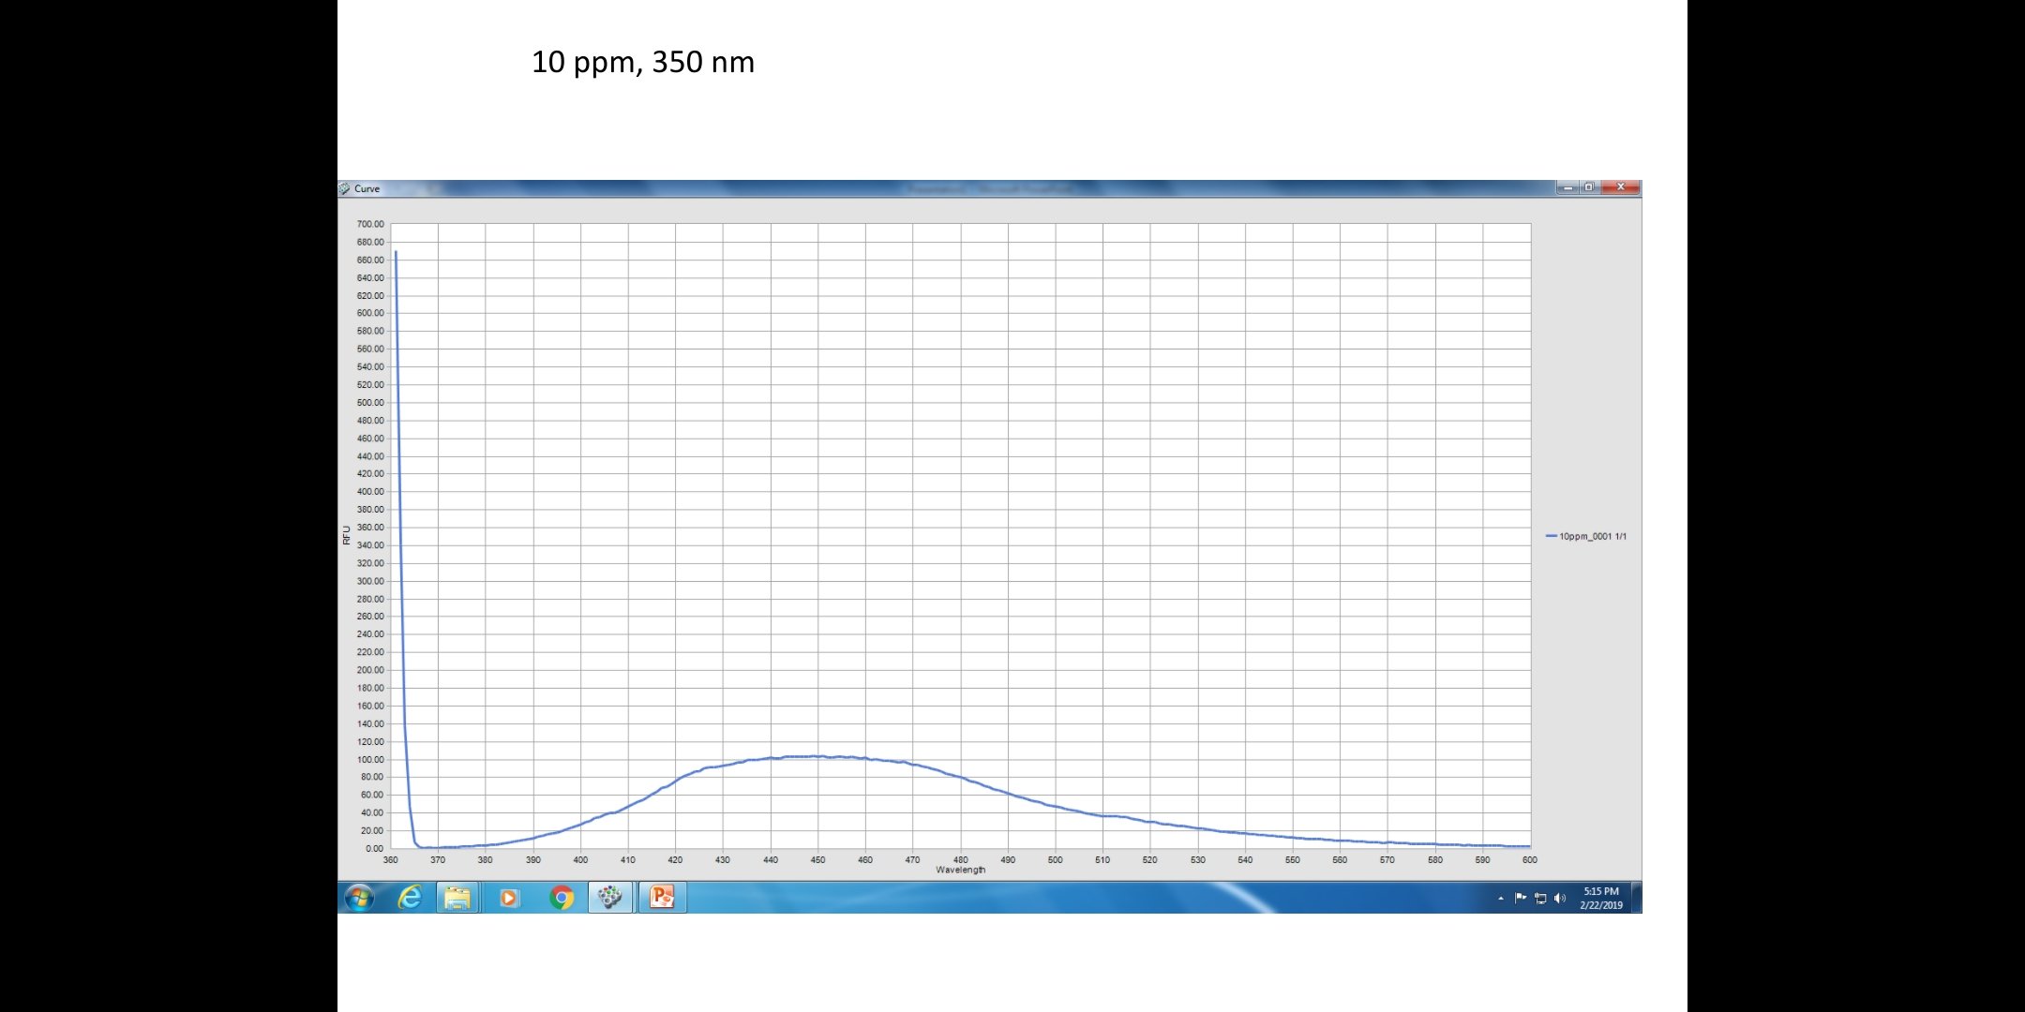This screenshot has width=2025, height=1012.
Task: Show hidden system tray icons arrow
Action: click(x=1501, y=899)
